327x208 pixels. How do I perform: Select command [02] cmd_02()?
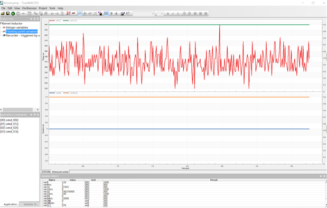coord(10,128)
